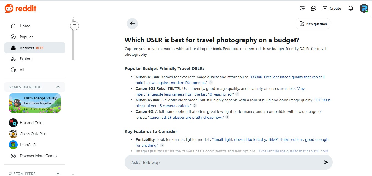The width and height of the screenshot is (372, 176).
Task: Collapse the sidebar using the circular toggle
Action: click(x=75, y=26)
